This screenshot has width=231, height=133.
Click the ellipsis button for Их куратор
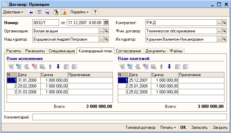219,39
